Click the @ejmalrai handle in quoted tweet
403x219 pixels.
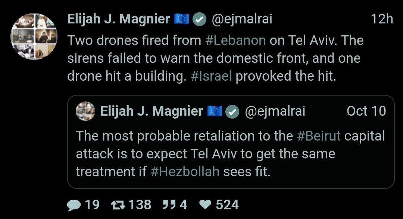point(275,111)
